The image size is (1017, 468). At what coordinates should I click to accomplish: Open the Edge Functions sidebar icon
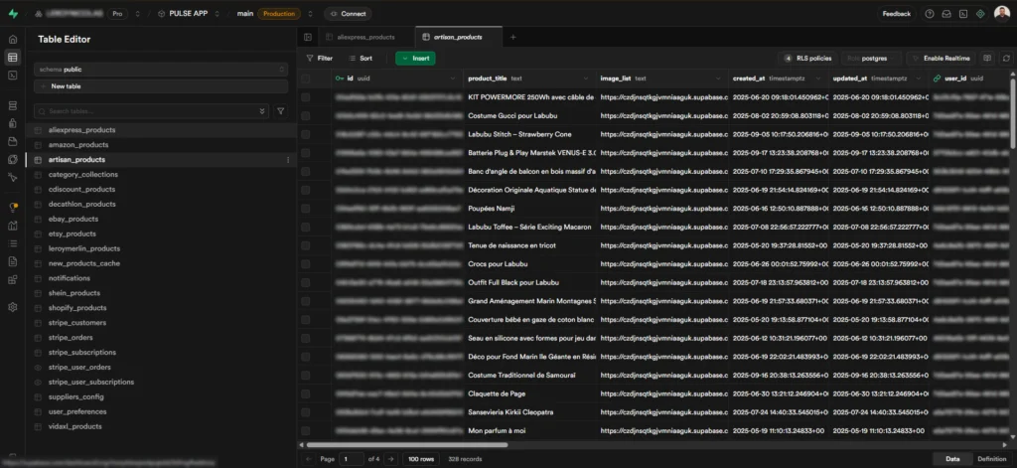point(12,160)
